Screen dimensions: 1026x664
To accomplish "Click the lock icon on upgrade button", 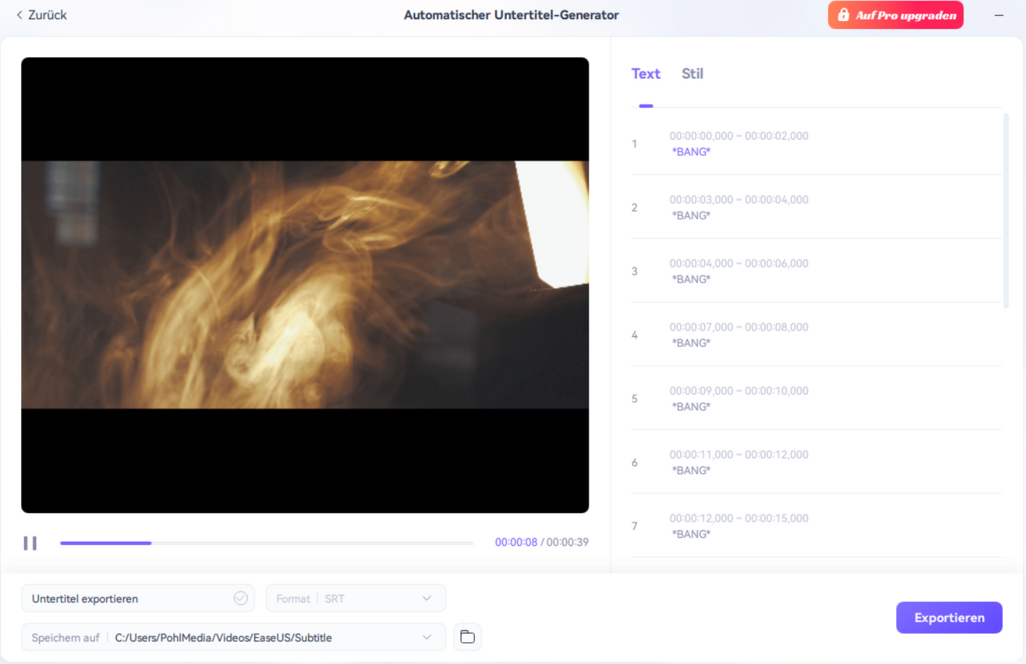I will [x=843, y=15].
